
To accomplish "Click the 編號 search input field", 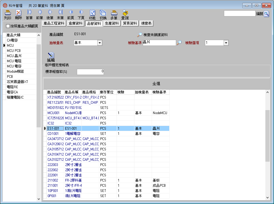I will tap(239, 14).
